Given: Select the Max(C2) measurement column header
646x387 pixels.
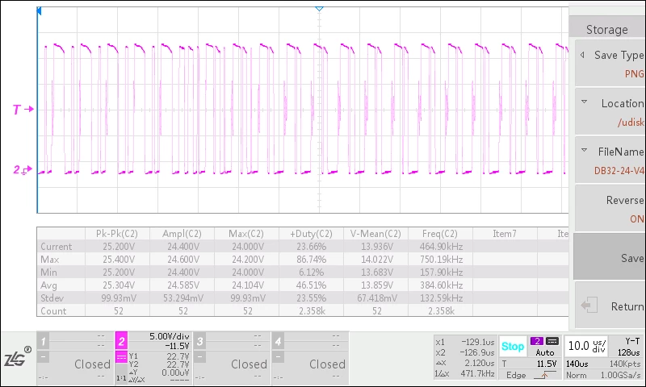Looking at the screenshot, I should [246, 234].
